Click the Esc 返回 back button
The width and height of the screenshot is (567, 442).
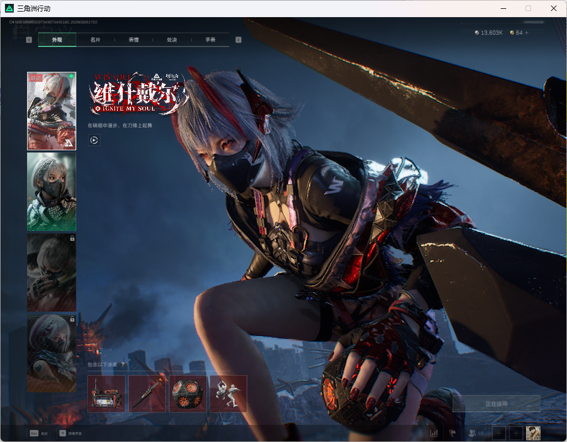(x=39, y=433)
